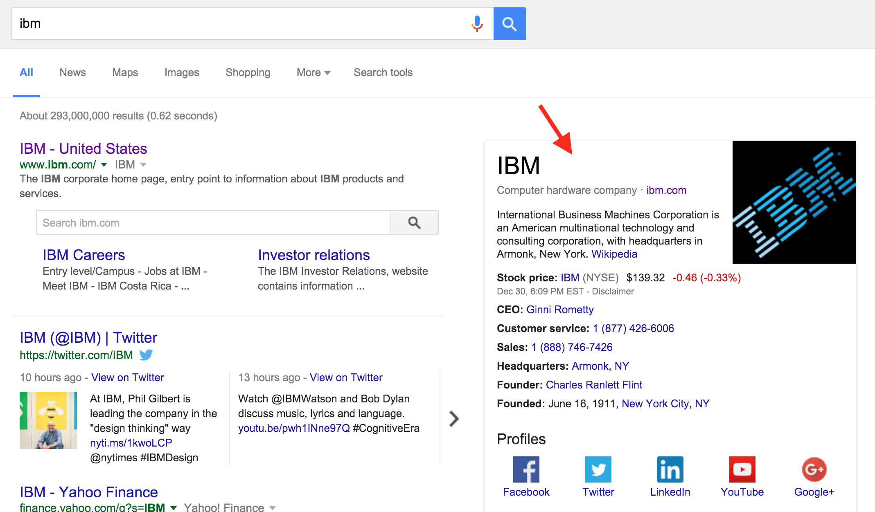Open the IBM (@IBM) | Twitter result

[x=88, y=338]
